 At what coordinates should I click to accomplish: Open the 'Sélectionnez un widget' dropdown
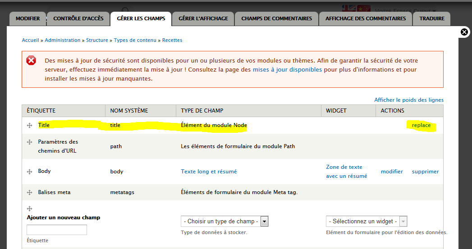click(x=367, y=222)
